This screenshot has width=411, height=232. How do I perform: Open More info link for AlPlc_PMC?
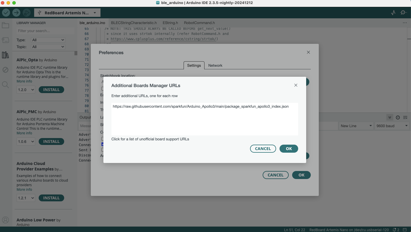point(24,133)
